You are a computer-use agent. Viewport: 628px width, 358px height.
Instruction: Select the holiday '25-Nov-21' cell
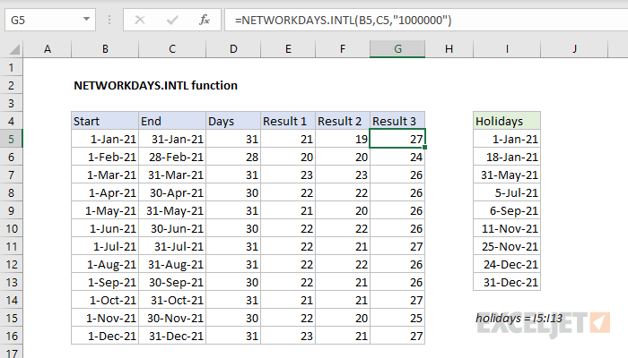pyautogui.click(x=507, y=246)
